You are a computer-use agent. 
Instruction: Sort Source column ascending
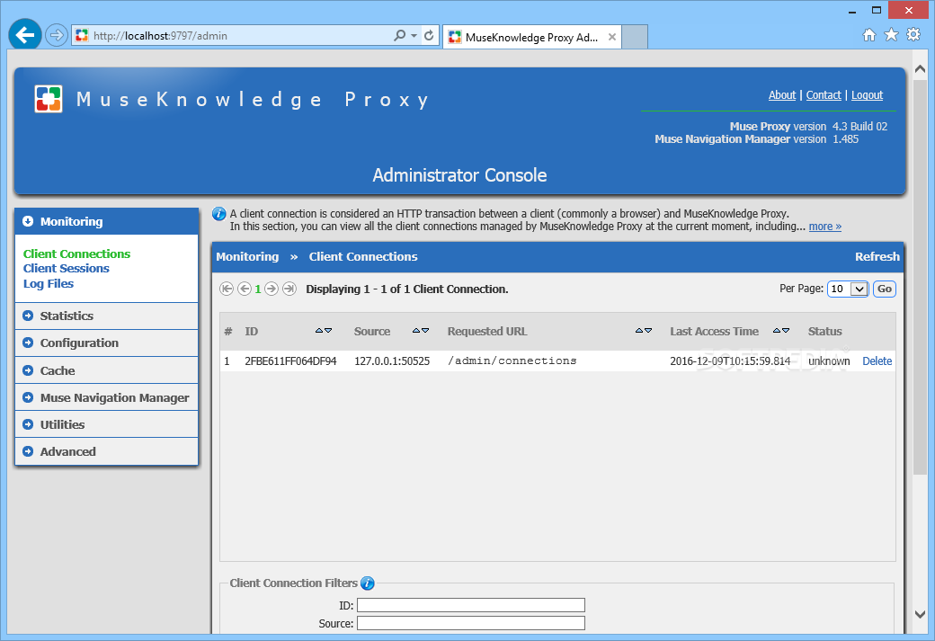coord(416,330)
